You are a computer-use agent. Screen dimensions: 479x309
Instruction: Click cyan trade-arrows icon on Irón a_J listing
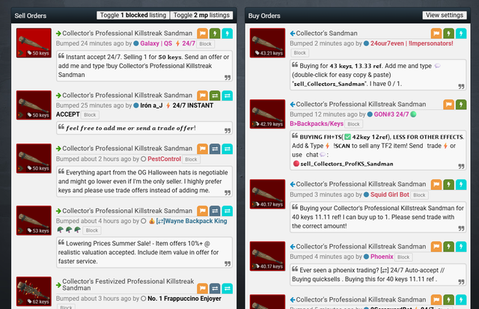click(227, 96)
